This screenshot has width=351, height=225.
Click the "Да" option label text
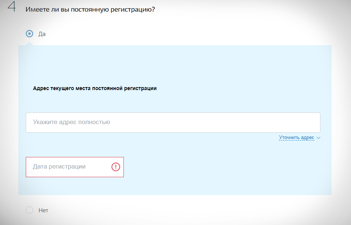click(x=42, y=34)
